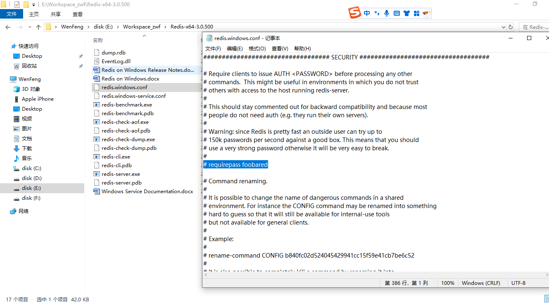Image resolution: width=549 pixels, height=303 pixels.
Task: Select disk (C:) in the navigation pane
Action: (x=31, y=168)
